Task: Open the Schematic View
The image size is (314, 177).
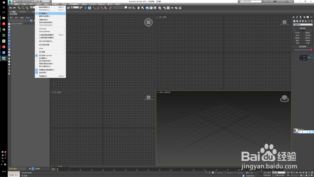Action: [x=155, y=8]
